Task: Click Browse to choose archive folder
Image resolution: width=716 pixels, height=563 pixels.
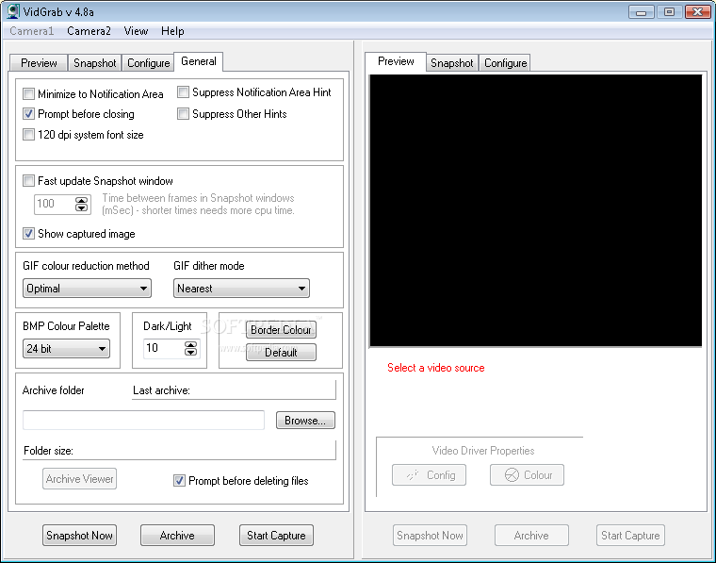Action: pyautogui.click(x=305, y=421)
